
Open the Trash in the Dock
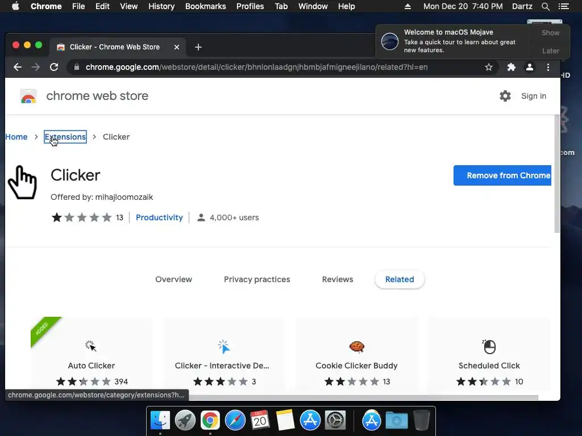coord(421,420)
